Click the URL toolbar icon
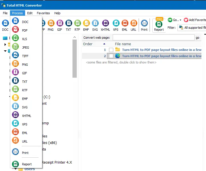Screen dimensions: 206x171 pos(134,25)
